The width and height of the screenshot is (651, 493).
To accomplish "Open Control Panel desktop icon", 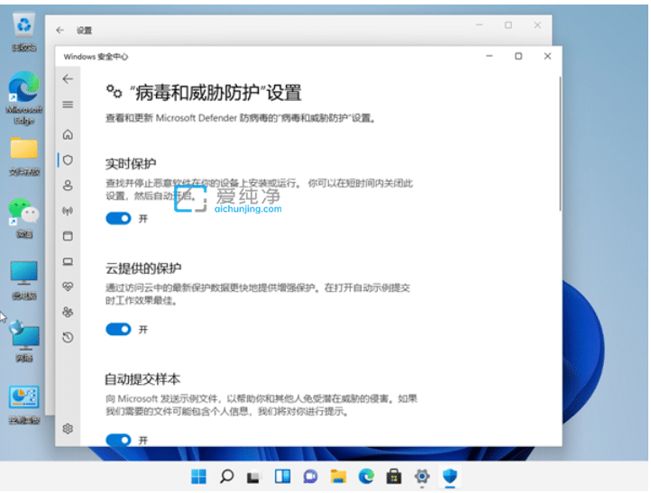I will 24,404.
